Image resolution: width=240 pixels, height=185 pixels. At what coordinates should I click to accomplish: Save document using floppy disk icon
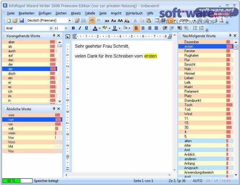(22, 20)
